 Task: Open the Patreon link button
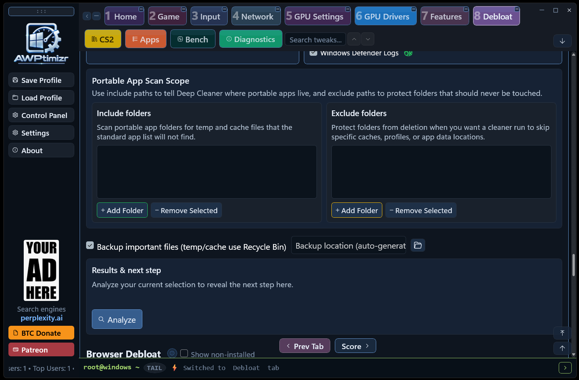(41, 349)
